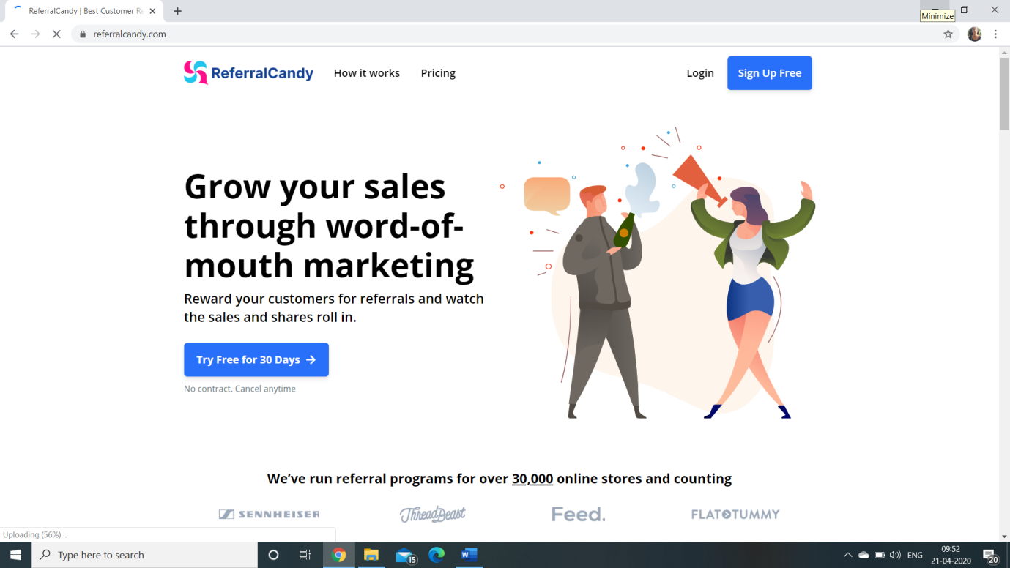Screen dimensions: 1010x568
Task: Click the Chrome taskbar icon
Action: click(338, 555)
